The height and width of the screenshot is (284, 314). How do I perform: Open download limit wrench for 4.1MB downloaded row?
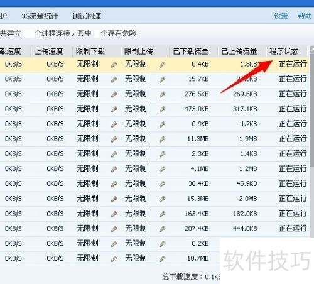click(114, 169)
